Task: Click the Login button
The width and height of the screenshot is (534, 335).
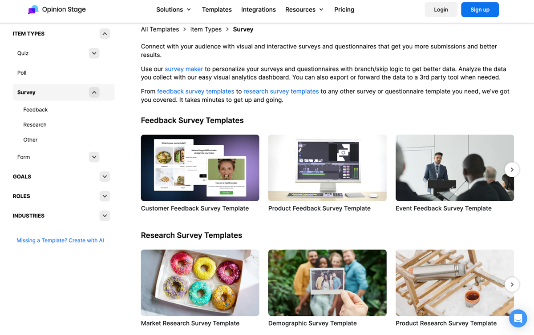Action: 441,10
